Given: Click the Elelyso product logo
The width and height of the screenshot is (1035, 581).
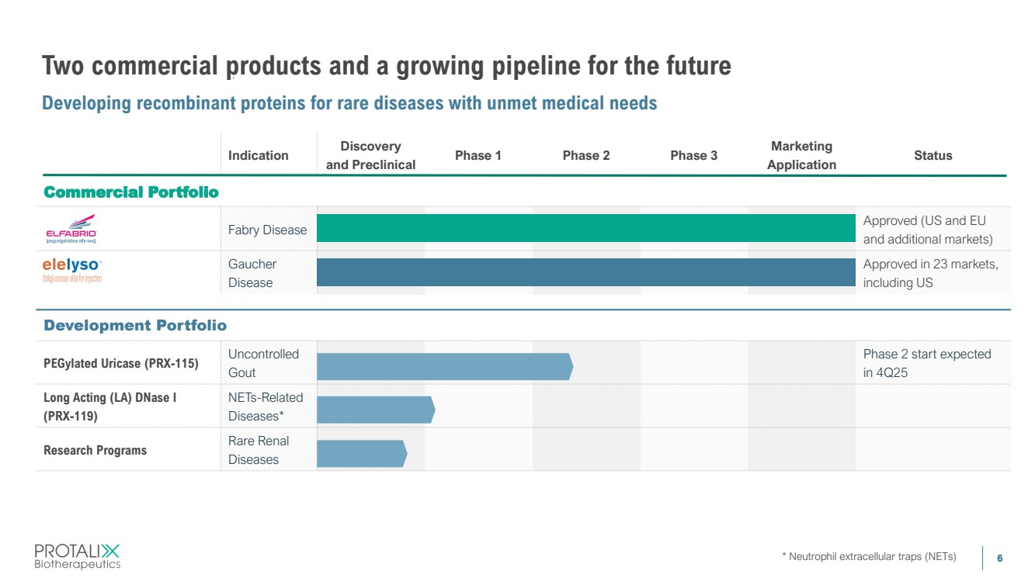Looking at the screenshot, I should (x=71, y=271).
